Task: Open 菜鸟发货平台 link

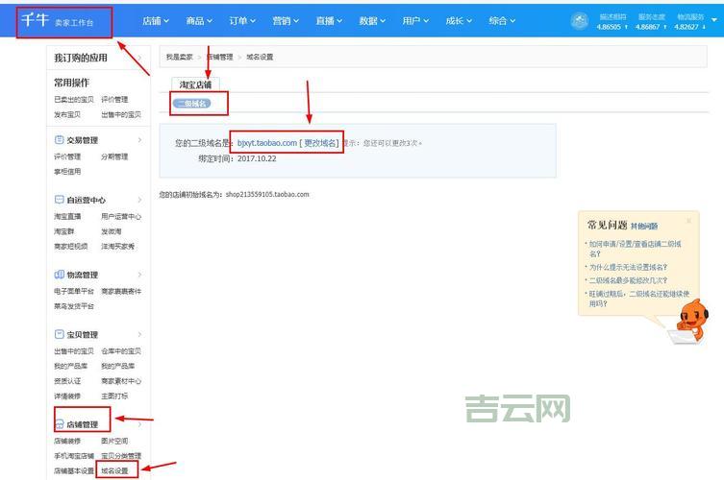Action: [x=74, y=306]
